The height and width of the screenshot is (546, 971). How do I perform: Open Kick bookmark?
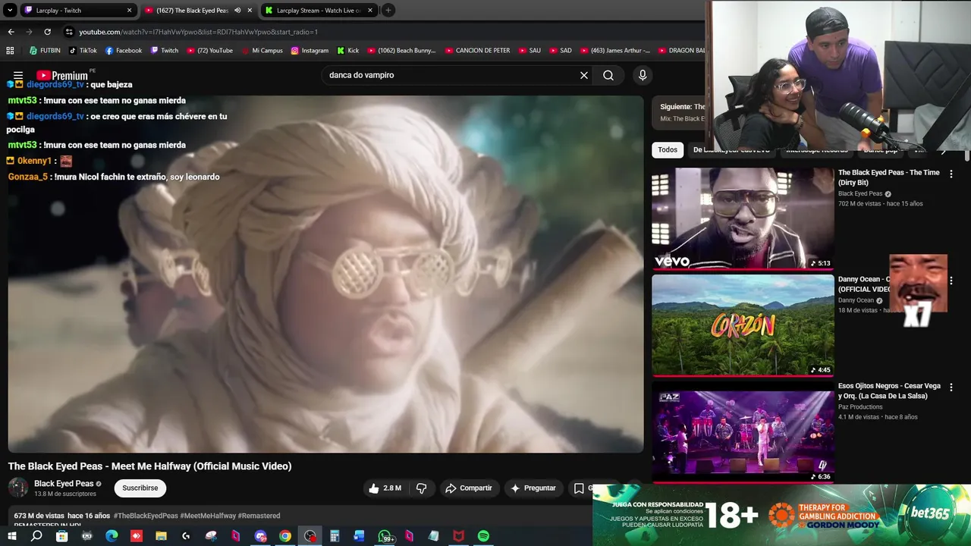pos(347,51)
